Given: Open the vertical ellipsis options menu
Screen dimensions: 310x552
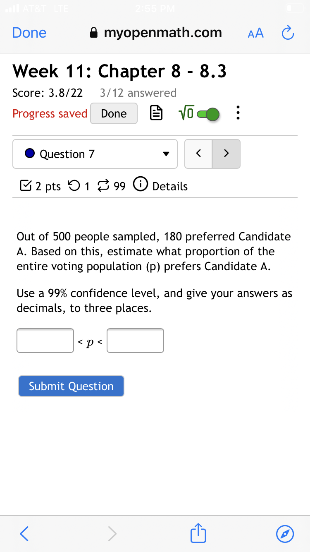Looking at the screenshot, I should point(238,113).
